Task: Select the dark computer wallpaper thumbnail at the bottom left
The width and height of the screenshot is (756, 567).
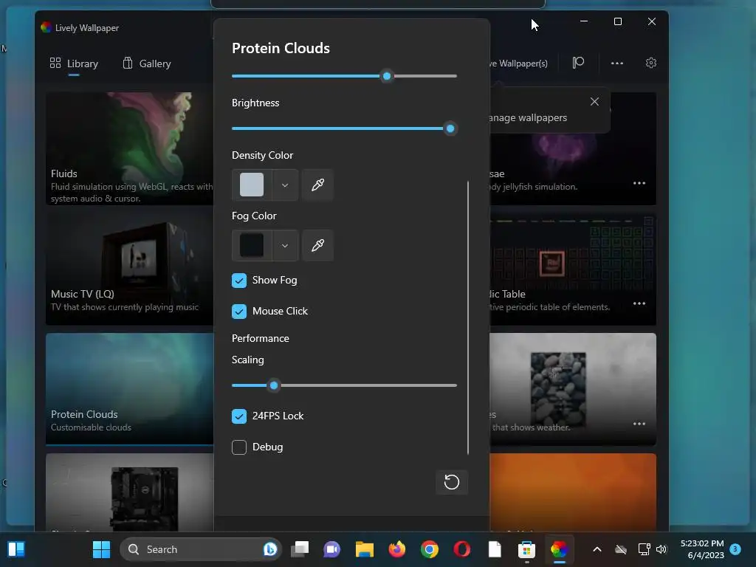Action: click(129, 492)
